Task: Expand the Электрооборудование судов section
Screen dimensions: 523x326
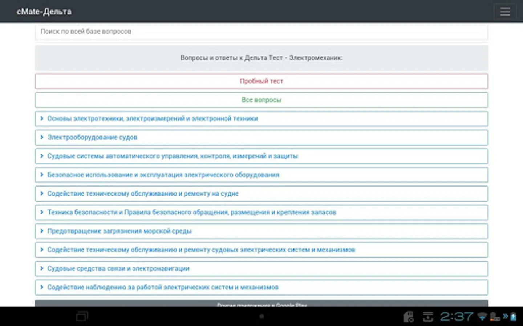Action: coord(261,138)
